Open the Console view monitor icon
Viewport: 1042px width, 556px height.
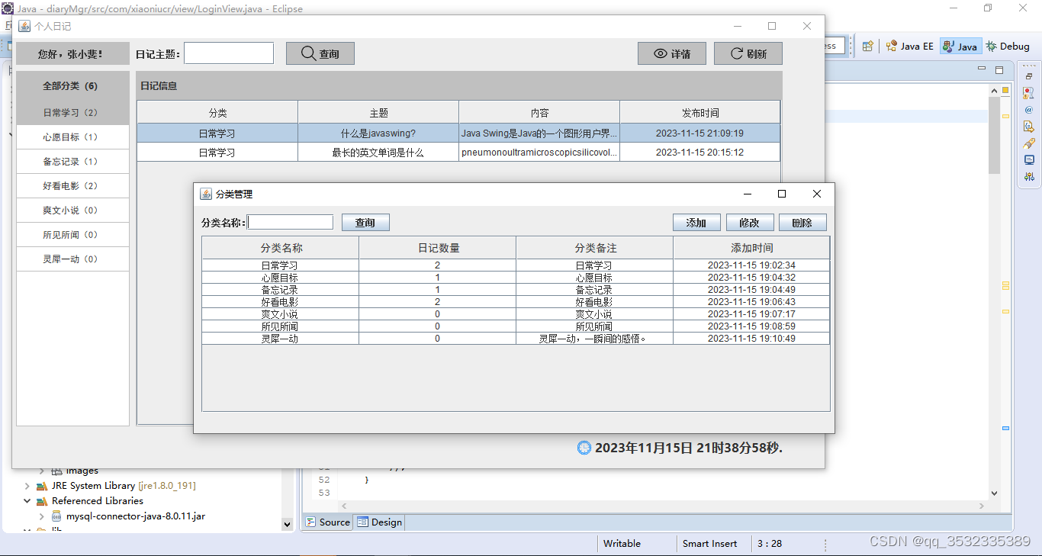(1029, 160)
